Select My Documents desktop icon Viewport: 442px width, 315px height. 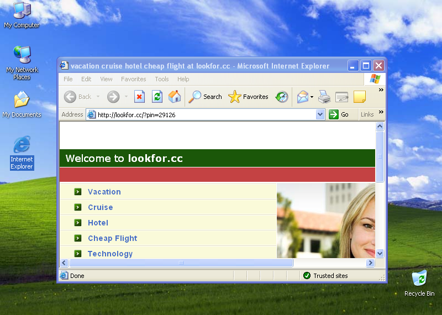click(22, 104)
